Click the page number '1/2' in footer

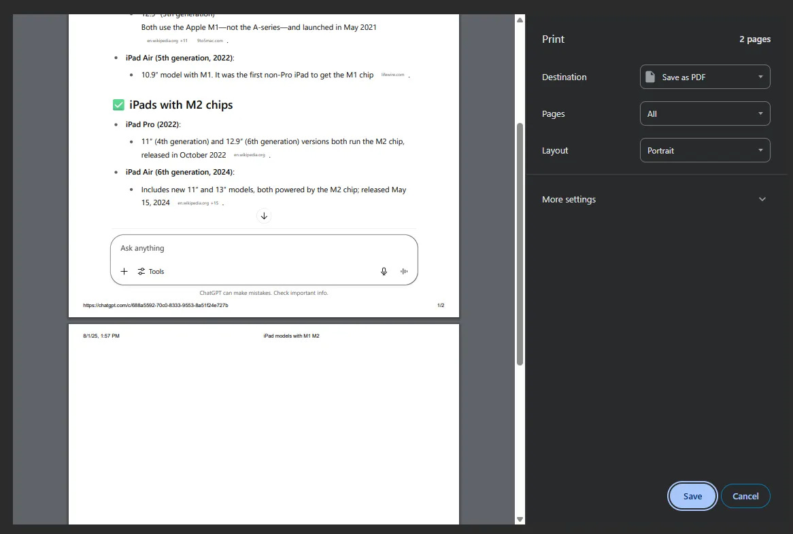[x=441, y=305]
